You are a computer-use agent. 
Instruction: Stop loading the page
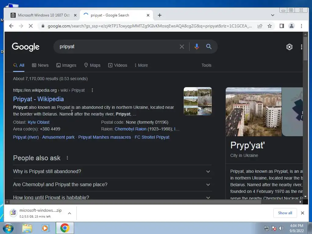(x=31, y=26)
